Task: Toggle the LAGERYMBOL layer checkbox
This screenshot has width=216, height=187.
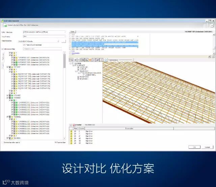Action: (x=84, y=75)
